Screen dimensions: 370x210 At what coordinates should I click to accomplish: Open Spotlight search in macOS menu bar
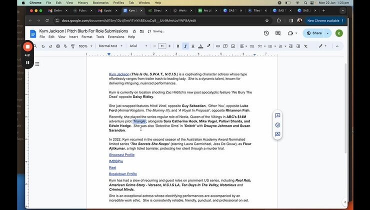coord(305,3)
